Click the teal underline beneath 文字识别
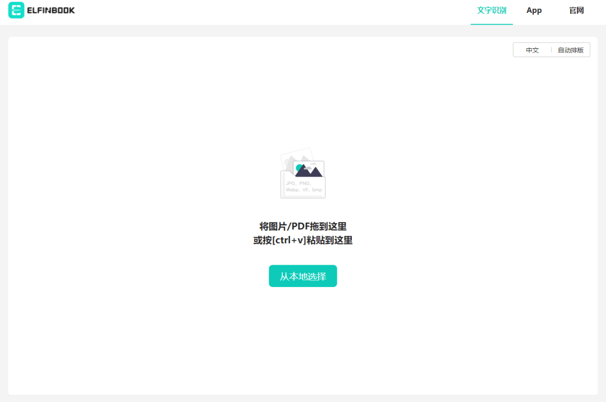Screen dimensions: 606x402 coord(492,24)
